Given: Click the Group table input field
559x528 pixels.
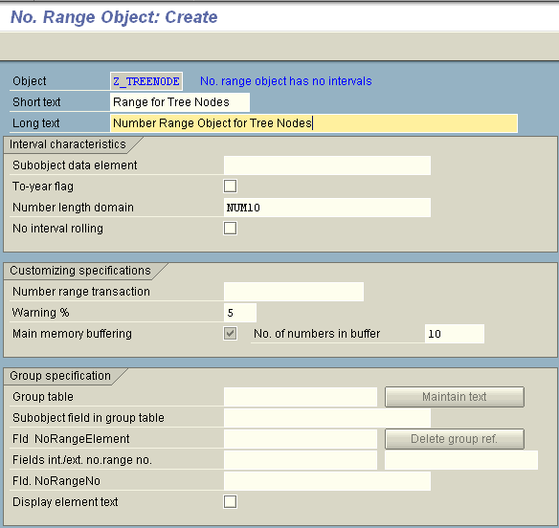Looking at the screenshot, I should pos(301,397).
